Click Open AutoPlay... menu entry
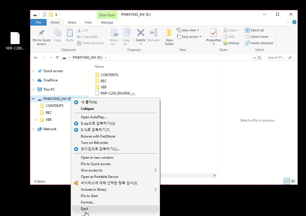The image size is (306, 216). click(115, 117)
